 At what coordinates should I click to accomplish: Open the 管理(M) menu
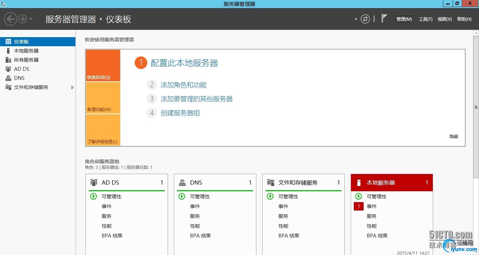point(404,19)
